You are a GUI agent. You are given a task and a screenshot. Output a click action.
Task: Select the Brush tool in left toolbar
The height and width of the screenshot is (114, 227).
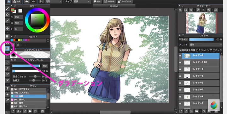click(x=7, y=9)
